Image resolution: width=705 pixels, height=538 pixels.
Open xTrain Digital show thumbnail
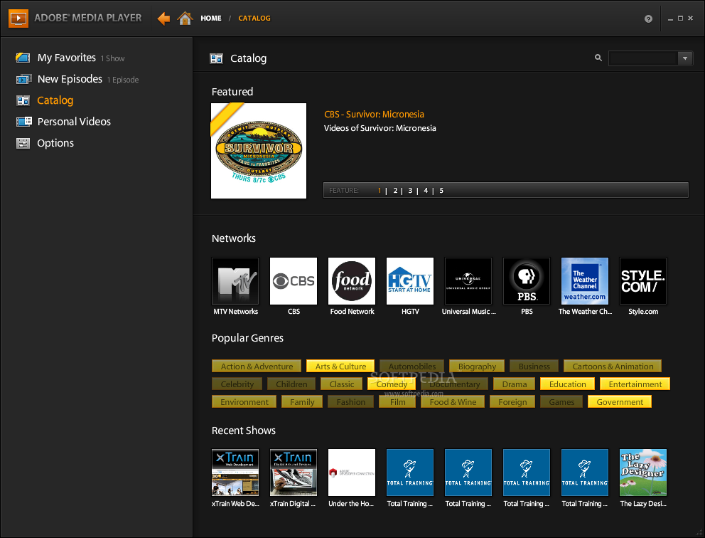pos(293,473)
